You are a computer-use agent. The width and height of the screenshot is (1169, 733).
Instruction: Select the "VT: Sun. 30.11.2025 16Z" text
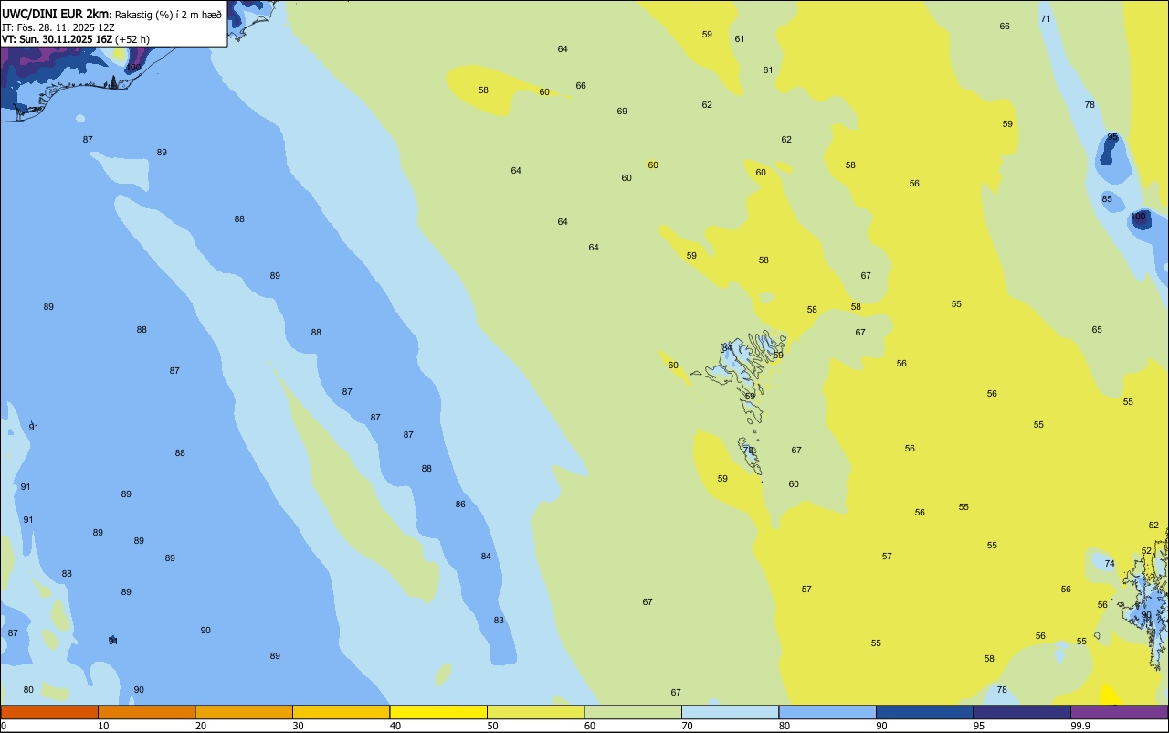(58, 39)
